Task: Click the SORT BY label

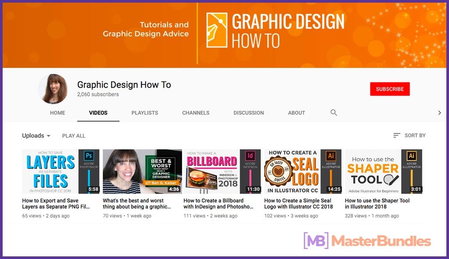Action: click(415, 135)
